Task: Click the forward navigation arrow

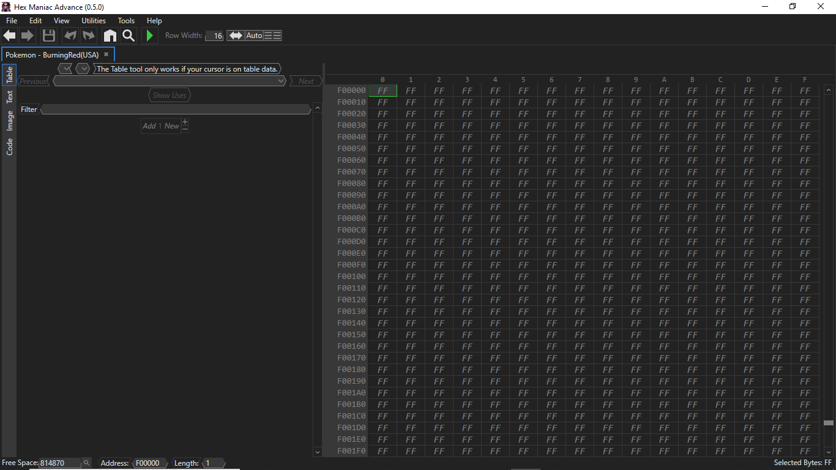Action: [28, 35]
